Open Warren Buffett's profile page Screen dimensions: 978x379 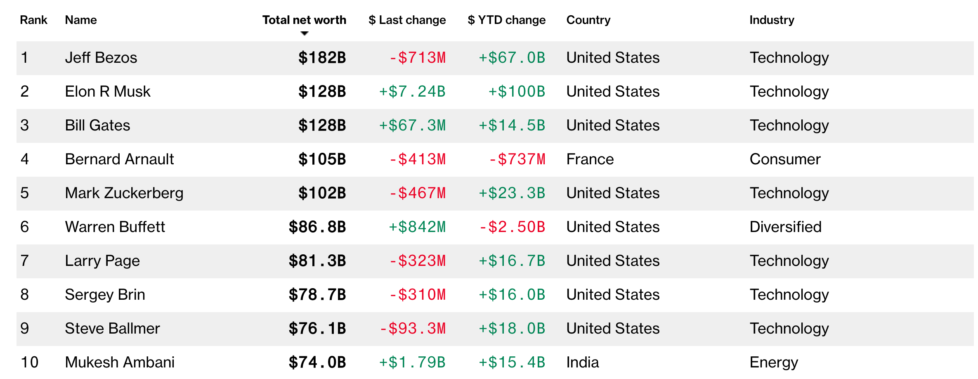[x=115, y=227]
